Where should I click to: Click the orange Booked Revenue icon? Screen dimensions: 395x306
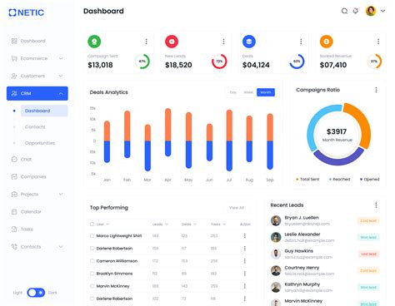coord(327,42)
